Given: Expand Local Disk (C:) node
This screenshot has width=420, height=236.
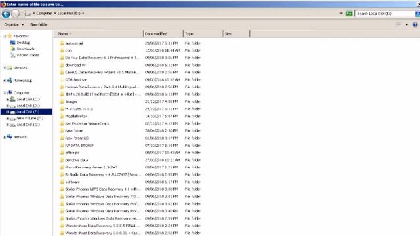Looking at the screenshot, I should [x=8, y=99].
